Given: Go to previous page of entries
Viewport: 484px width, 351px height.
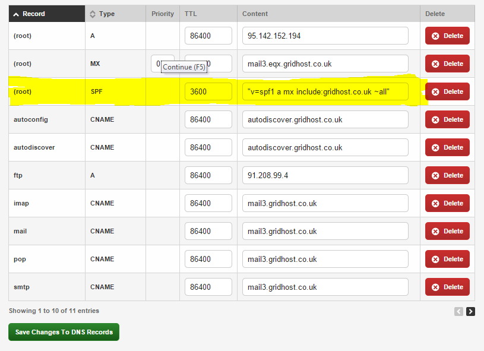Looking at the screenshot, I should point(458,311).
